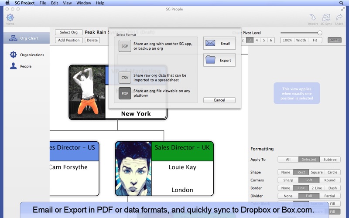Image resolution: width=349 pixels, height=218 pixels.
Task: Click the Cam Forsythe name text
Action: [x=68, y=167]
